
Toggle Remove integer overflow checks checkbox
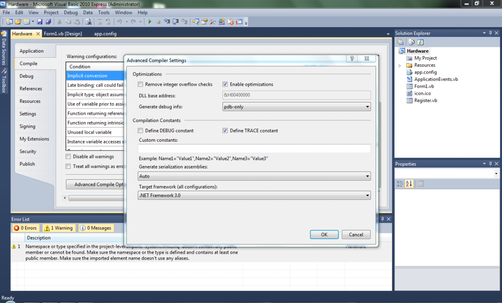(x=141, y=84)
